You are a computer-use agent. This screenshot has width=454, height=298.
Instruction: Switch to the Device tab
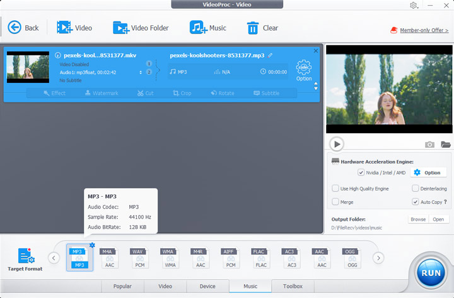tap(207, 286)
